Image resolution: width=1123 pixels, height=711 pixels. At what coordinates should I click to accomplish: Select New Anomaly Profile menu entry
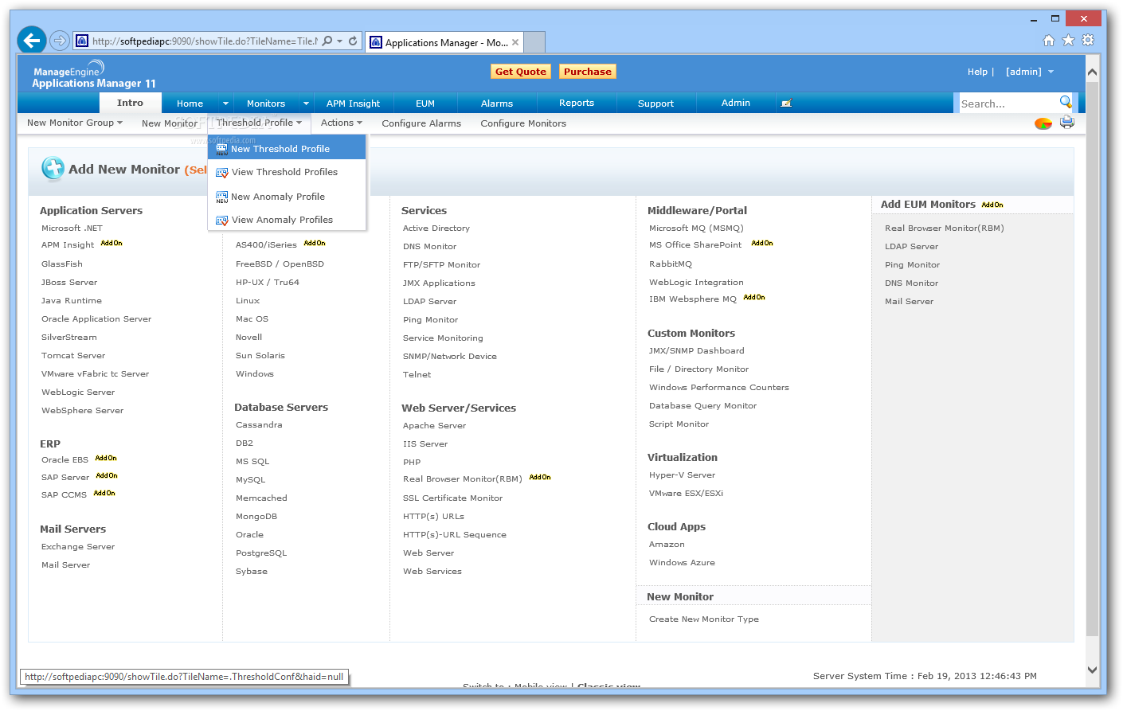[x=287, y=197]
